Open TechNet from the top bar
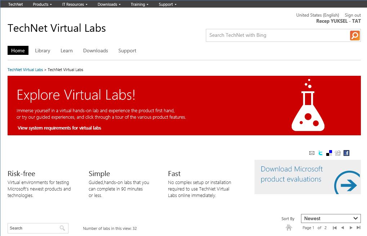The image size is (367, 236). point(16,4)
